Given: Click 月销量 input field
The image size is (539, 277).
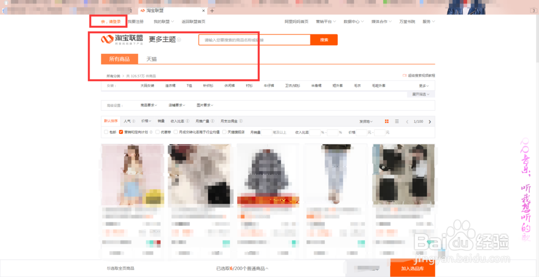Looking at the screenshot, I should tap(267, 132).
